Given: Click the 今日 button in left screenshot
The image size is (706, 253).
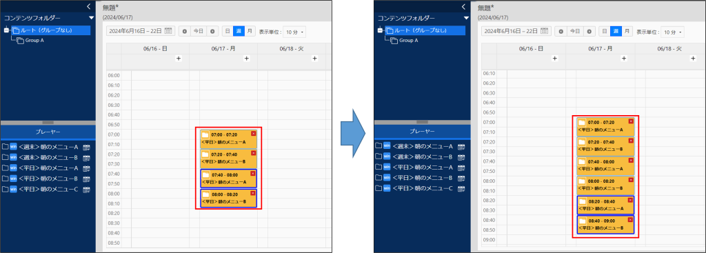Looking at the screenshot, I should pyautogui.click(x=199, y=31).
